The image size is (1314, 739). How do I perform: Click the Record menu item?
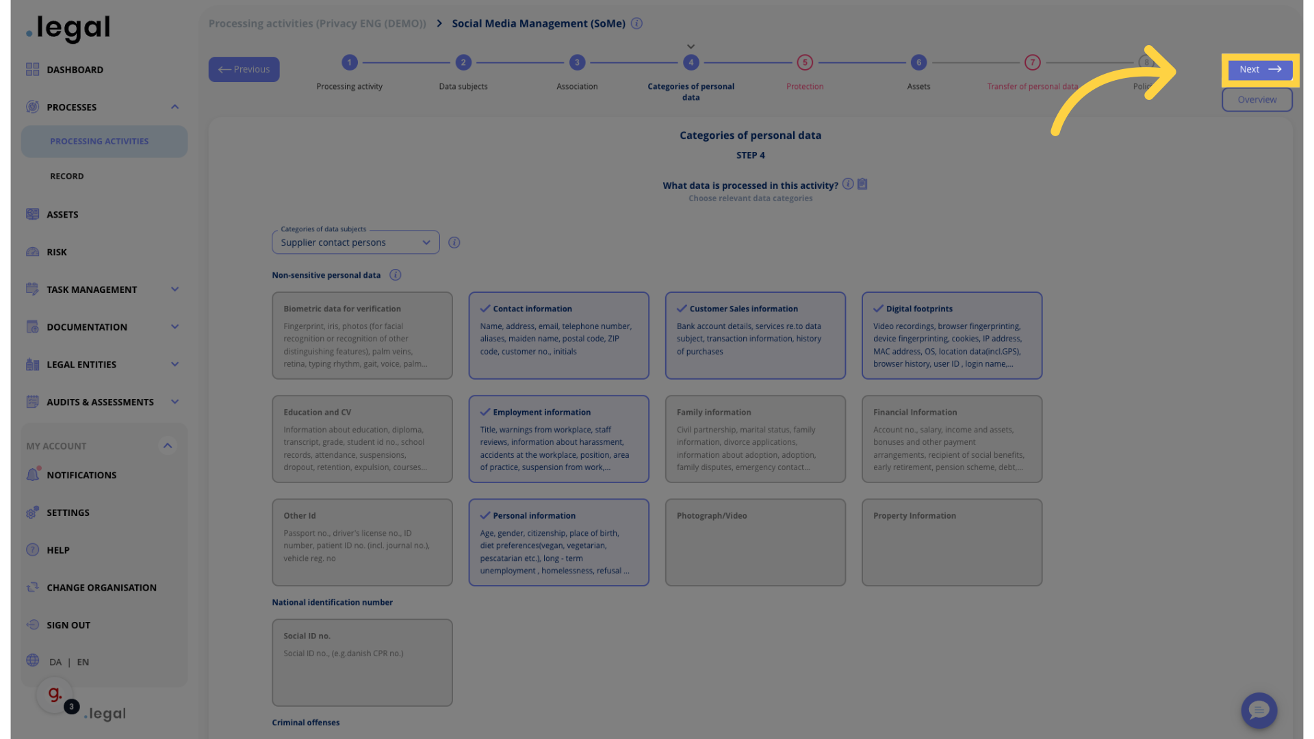point(66,177)
